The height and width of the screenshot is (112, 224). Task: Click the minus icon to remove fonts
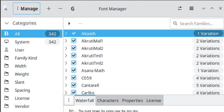click(x=60, y=8)
